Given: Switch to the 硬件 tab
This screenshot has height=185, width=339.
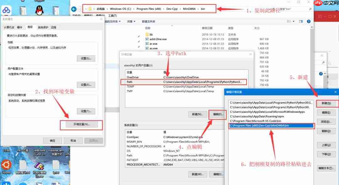Looking at the screenshot, I should coord(20,27).
